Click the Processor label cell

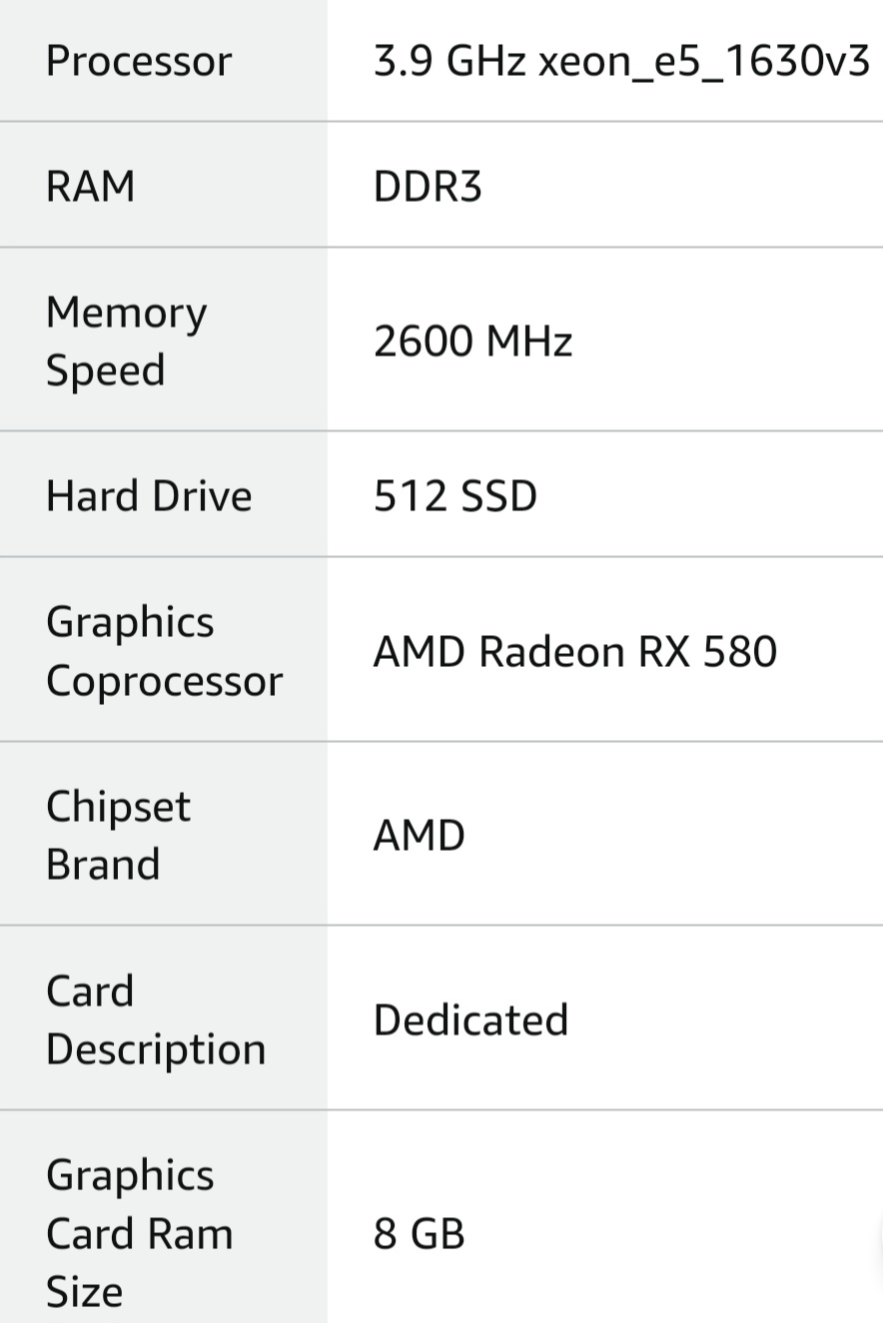click(139, 61)
